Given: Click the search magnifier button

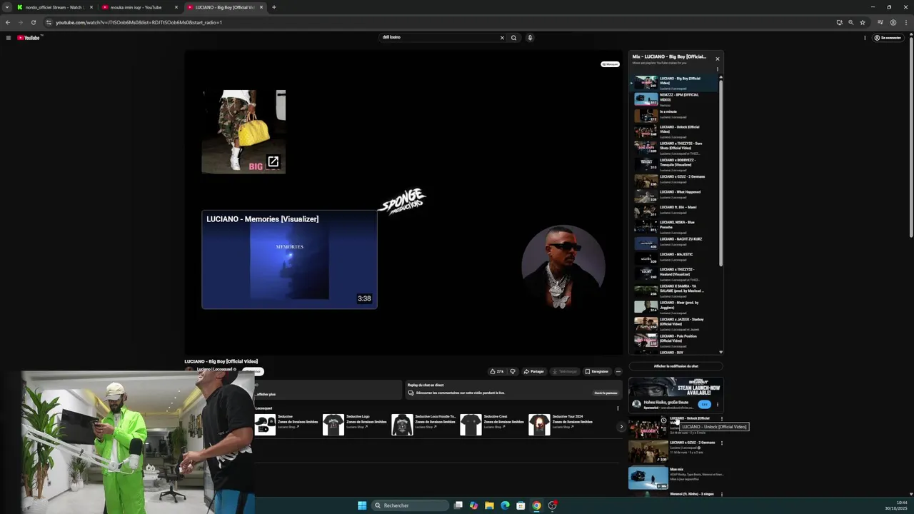Looking at the screenshot, I should (x=513, y=38).
